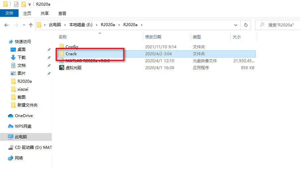The image size is (300, 169).
Task: Click the CD drive icon
Action: pyautogui.click(x=11, y=148)
